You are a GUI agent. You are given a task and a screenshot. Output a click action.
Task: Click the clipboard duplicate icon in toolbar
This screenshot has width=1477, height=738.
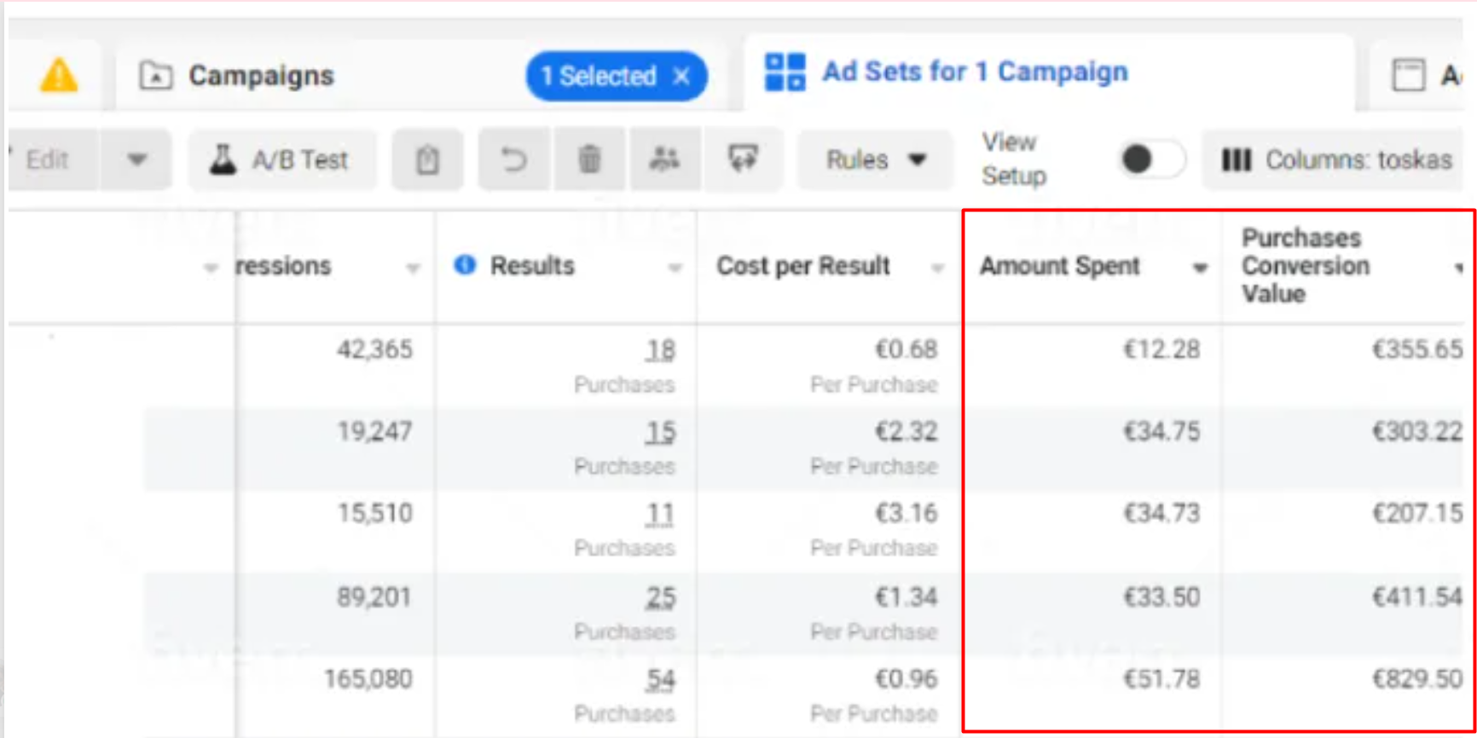[x=427, y=159]
